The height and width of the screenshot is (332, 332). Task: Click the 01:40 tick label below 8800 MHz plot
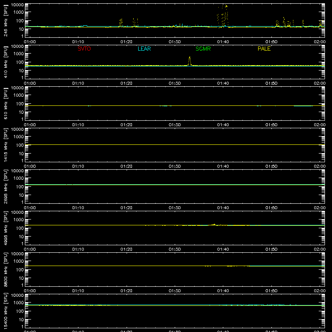(x=223, y=291)
